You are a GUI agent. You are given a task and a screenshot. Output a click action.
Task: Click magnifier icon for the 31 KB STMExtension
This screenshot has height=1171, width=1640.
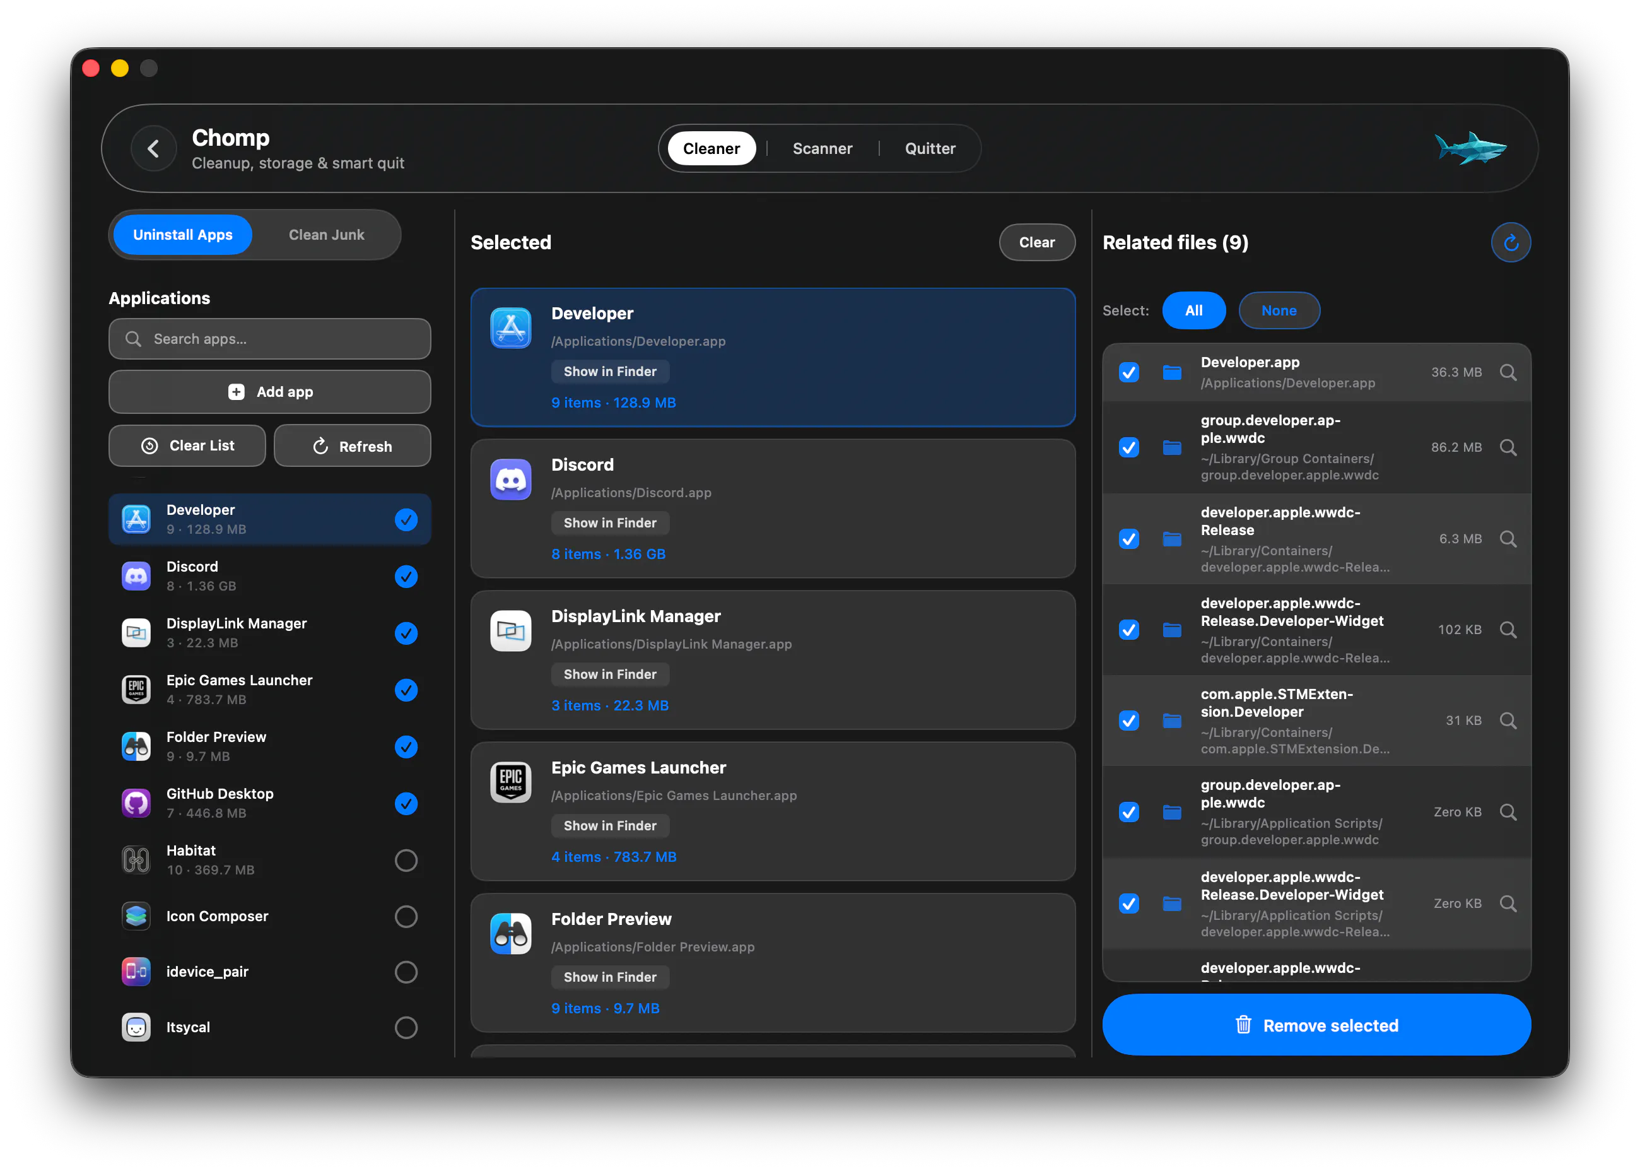coord(1508,721)
